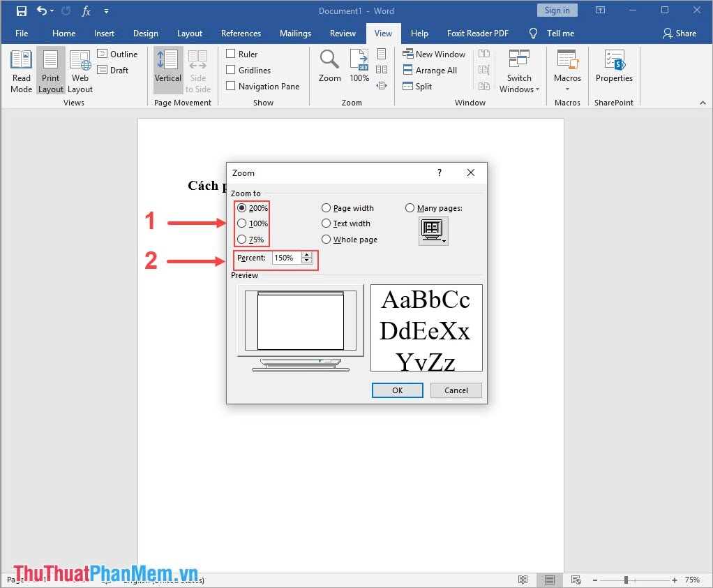The height and width of the screenshot is (588, 713).
Task: Close the Zoom dialog with X
Action: click(x=471, y=172)
